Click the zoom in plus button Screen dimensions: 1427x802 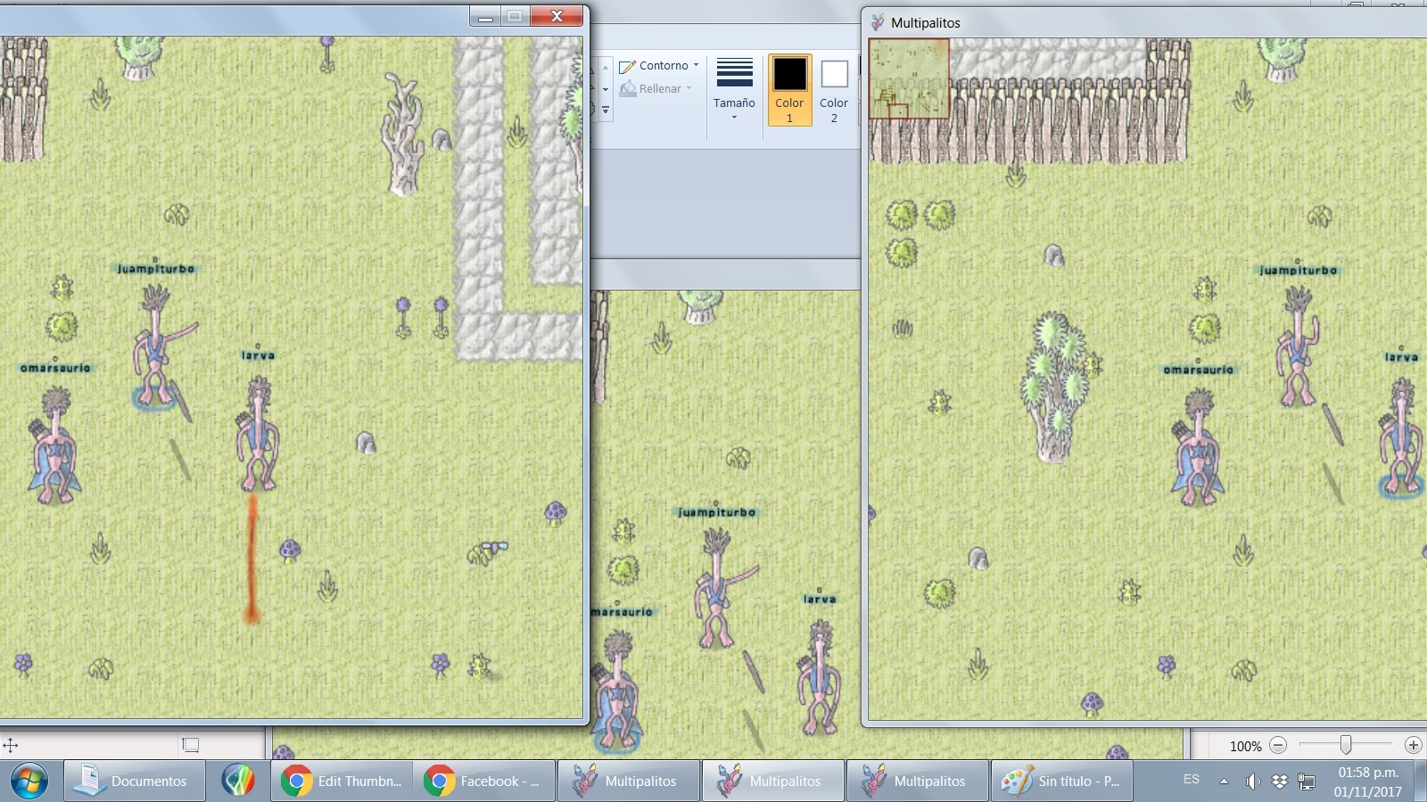1413,745
